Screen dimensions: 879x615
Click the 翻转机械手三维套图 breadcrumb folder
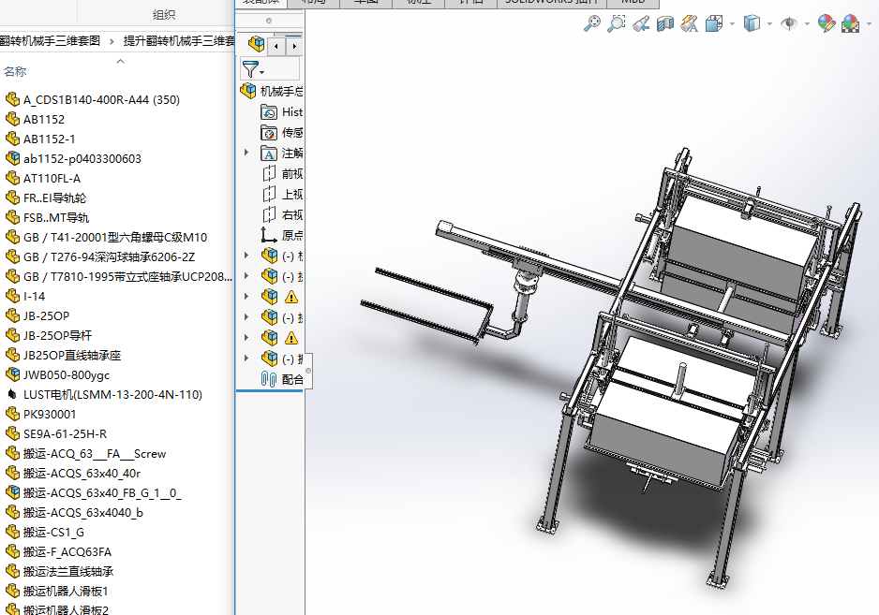tap(51, 41)
